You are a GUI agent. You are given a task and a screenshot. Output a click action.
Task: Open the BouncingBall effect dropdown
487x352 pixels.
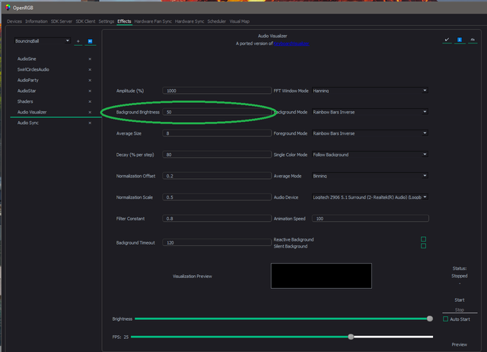43,41
